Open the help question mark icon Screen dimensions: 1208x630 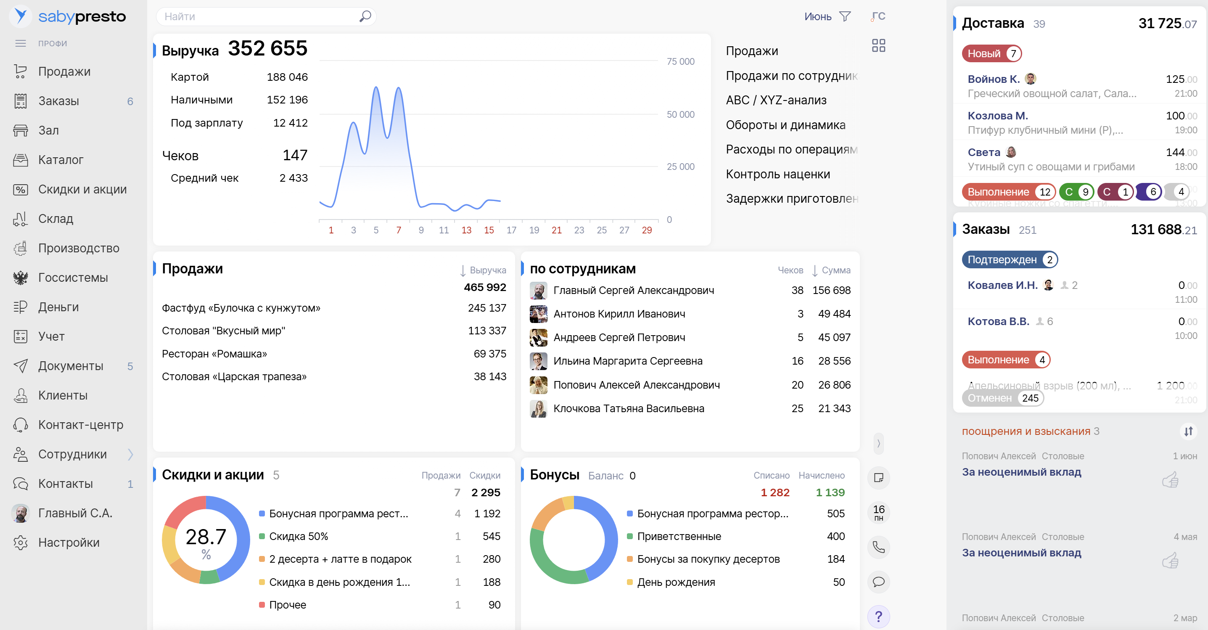(x=879, y=617)
